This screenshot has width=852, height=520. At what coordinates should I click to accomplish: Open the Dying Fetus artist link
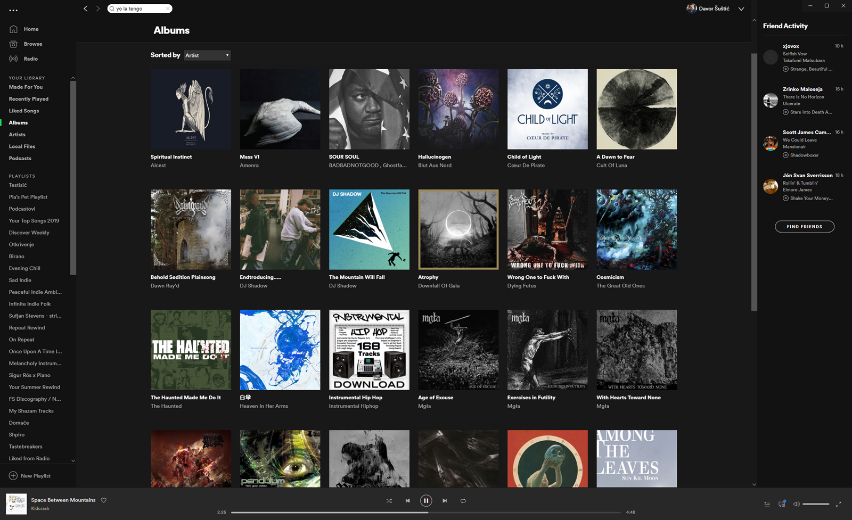pyautogui.click(x=522, y=286)
